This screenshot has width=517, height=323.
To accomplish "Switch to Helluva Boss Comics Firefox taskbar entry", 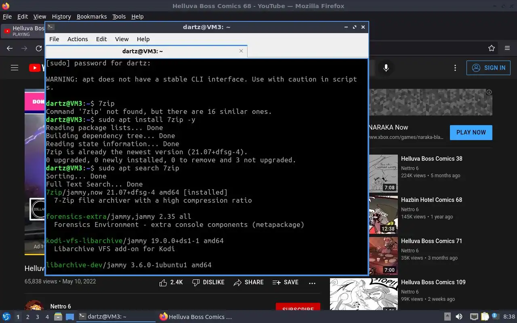I will click(x=197, y=317).
